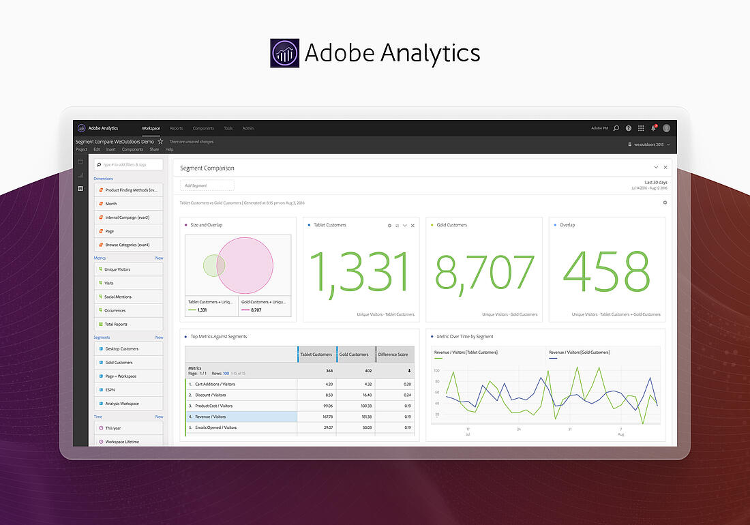Viewport: 750px width, 525px height.
Task: Select the Occurrences metric
Action: [128, 310]
